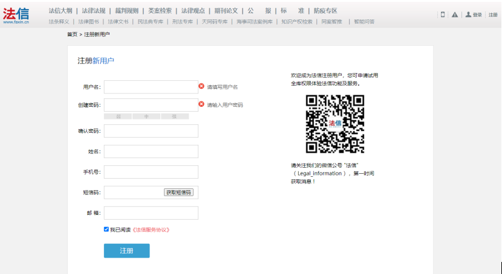The height and width of the screenshot is (274, 502).
Task: Go to 智能问答 section
Action: (364, 22)
